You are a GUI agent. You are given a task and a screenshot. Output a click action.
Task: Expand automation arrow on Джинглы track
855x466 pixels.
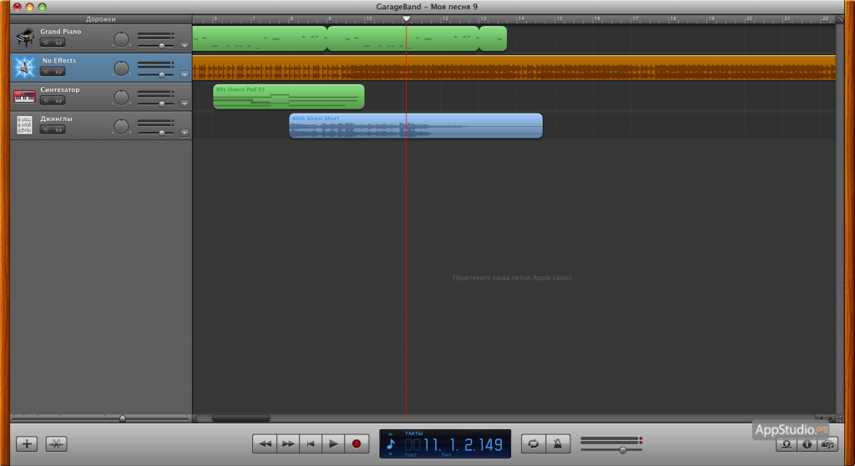click(185, 132)
